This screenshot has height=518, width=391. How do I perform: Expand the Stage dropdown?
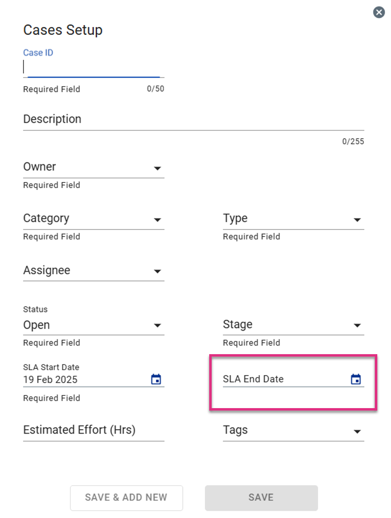tap(293, 325)
